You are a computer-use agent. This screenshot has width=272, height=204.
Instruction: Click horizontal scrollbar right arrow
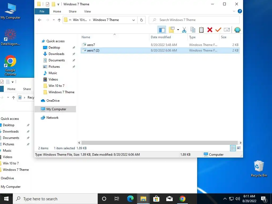(x=240, y=143)
